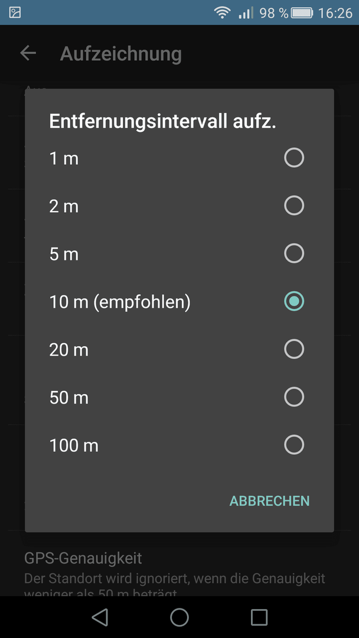Screen dimensions: 359x638
Task: Select the 1 m radio button
Action: (294, 158)
